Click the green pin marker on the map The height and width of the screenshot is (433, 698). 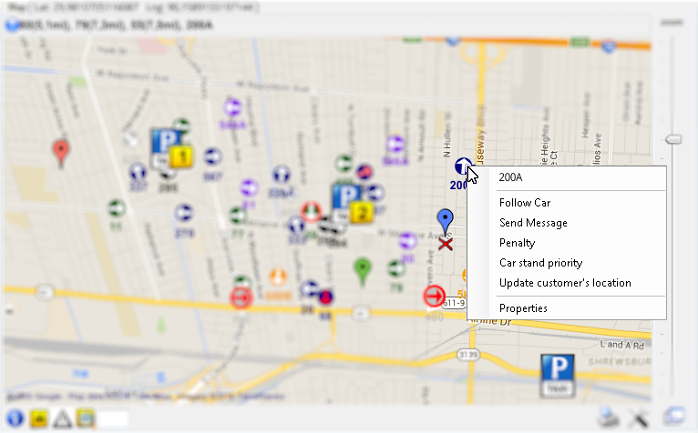(x=363, y=271)
